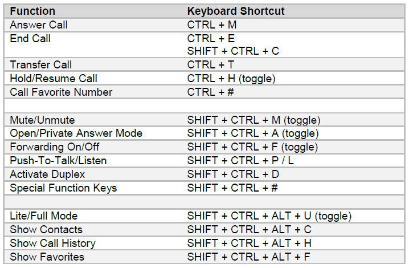Click the Forwarding On/Off label
Image resolution: width=409 pixels, height=268 pixels.
coord(55,147)
